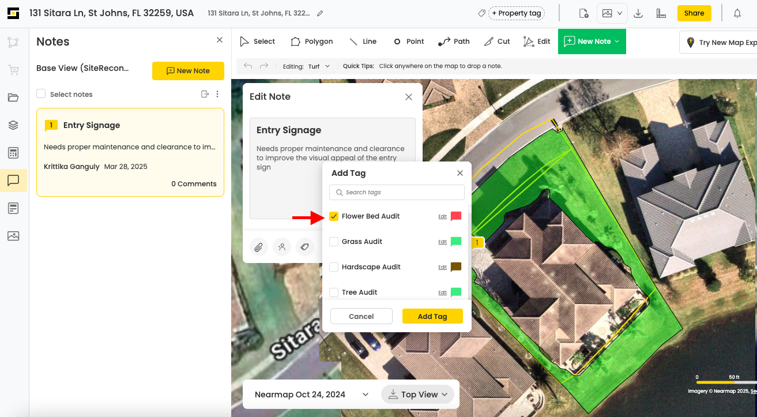Check Hardscape Audit tag
Screen dimensions: 757x417
pyautogui.click(x=334, y=267)
